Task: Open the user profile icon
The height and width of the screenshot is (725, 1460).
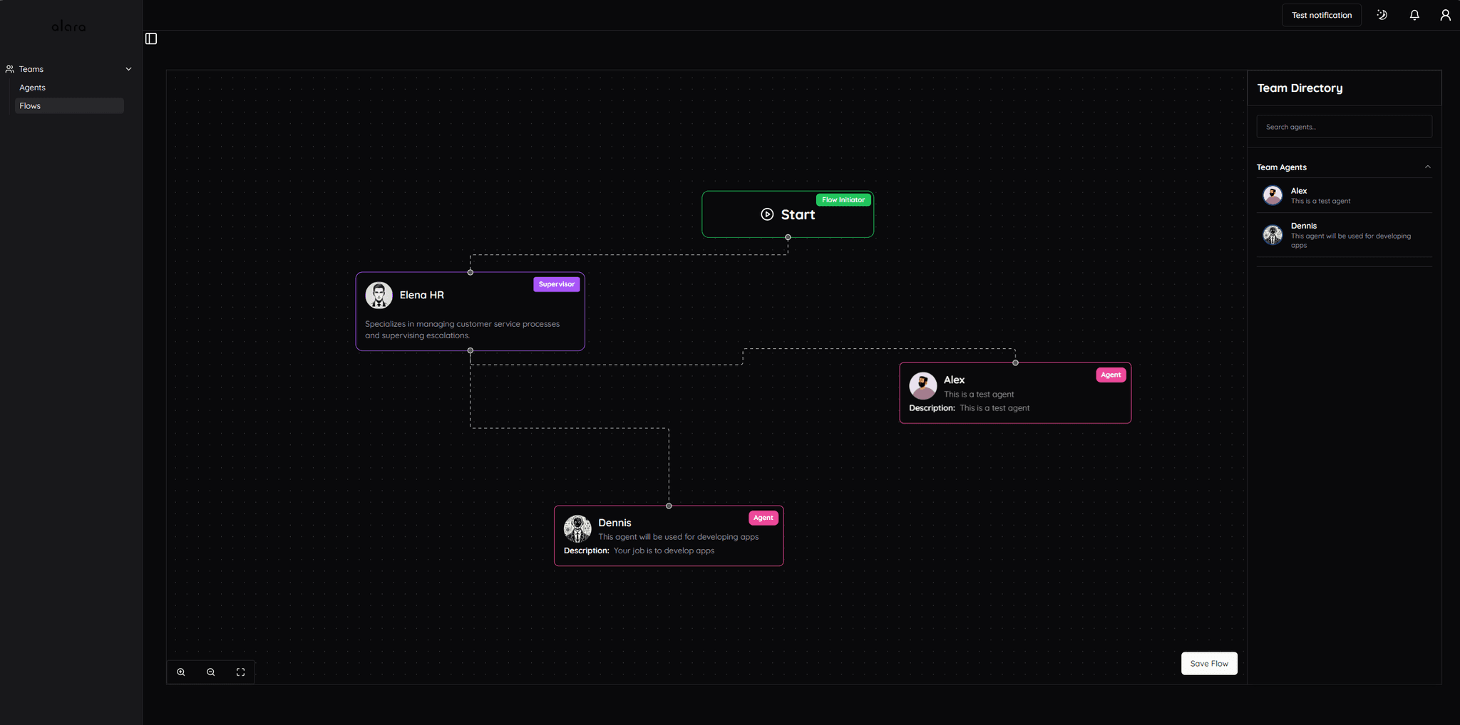Action: pos(1445,15)
